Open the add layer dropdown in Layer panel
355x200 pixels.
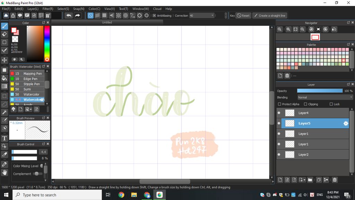pos(302,180)
